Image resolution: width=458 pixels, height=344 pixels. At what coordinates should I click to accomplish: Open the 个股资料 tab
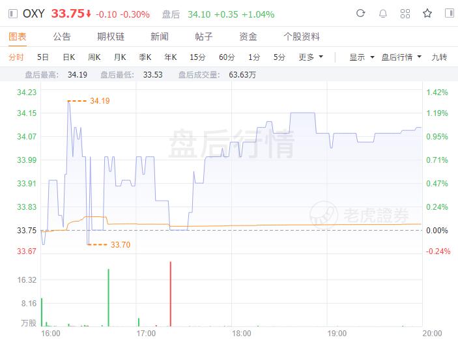pos(302,36)
